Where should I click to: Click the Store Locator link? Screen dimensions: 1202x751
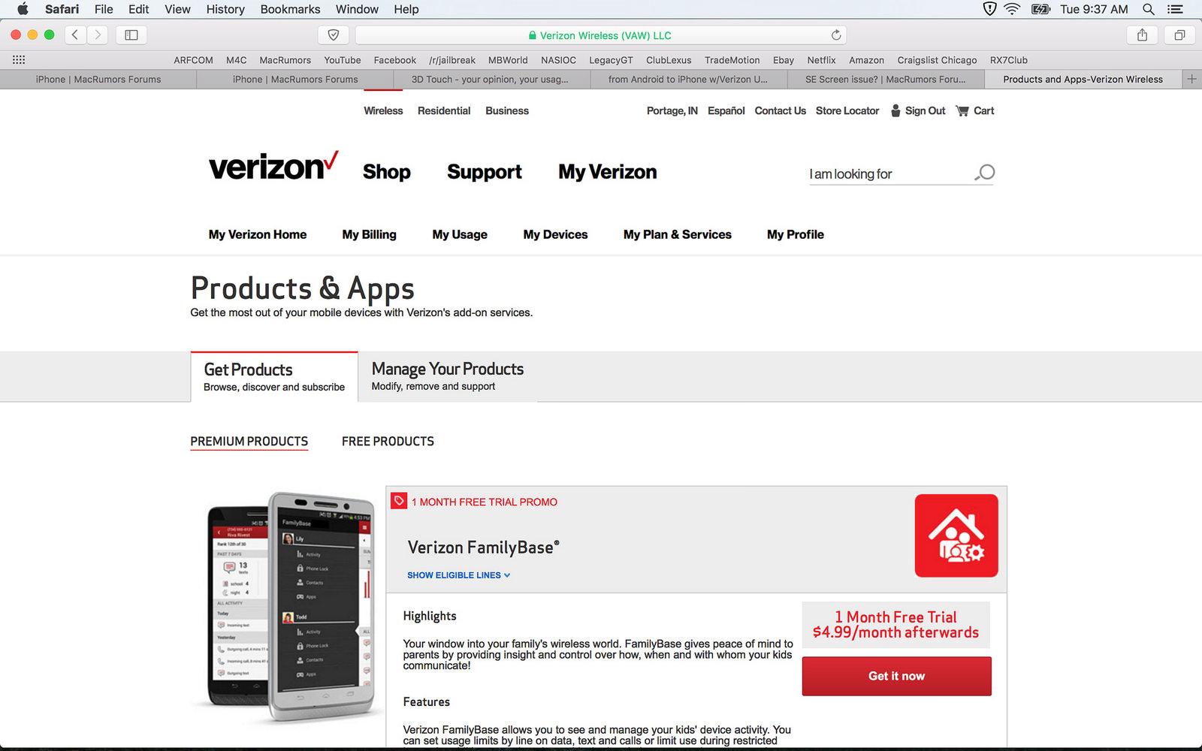click(x=847, y=110)
